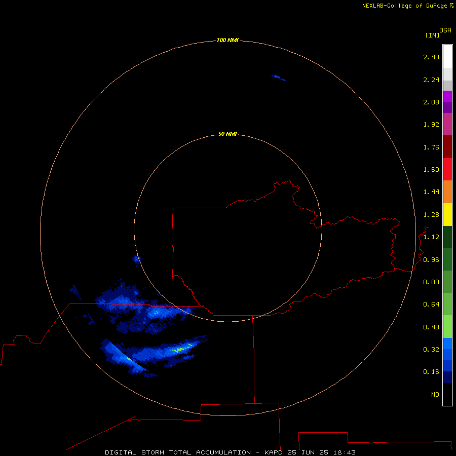Click the bright magenta legend swatch
456x456 pixels.
coord(447,96)
